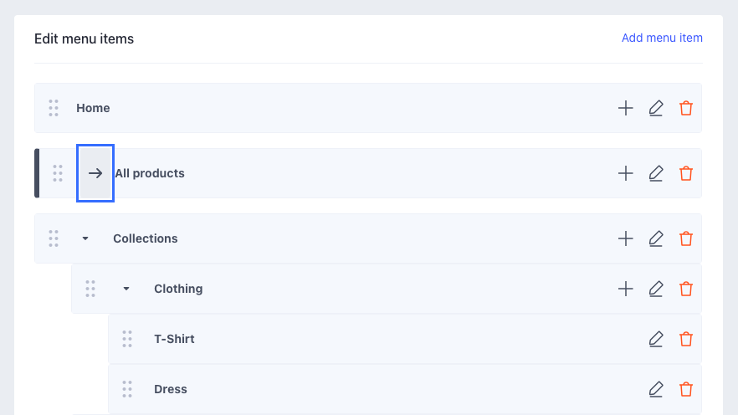
Task: Delete the Collections menu item
Action: pyautogui.click(x=686, y=238)
